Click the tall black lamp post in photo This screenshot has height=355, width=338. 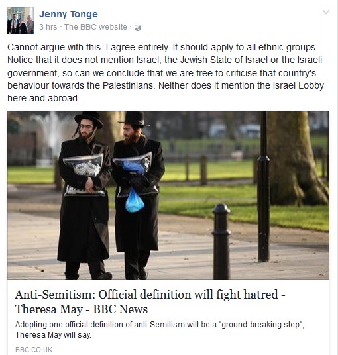tap(264, 187)
